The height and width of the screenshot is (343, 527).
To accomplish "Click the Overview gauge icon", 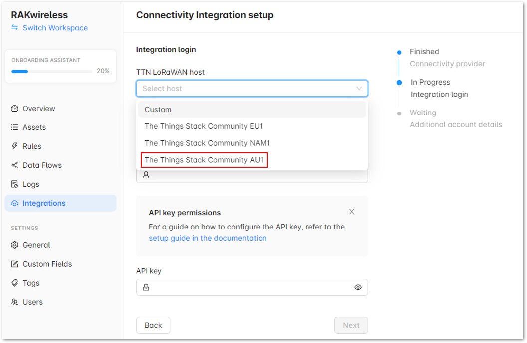I will pyautogui.click(x=15, y=109).
